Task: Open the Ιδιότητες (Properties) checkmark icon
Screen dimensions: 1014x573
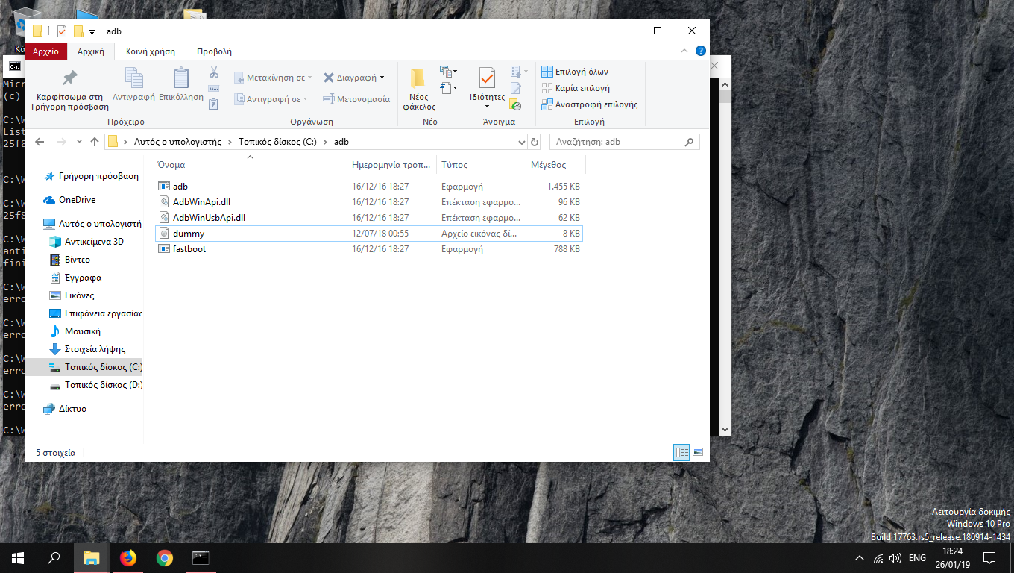Action: coord(487,78)
